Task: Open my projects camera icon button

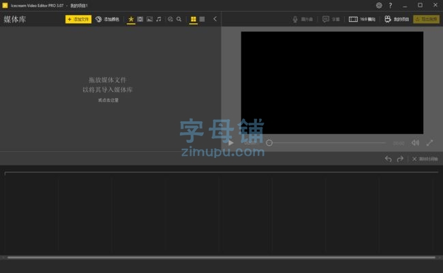Action: click(x=397, y=19)
